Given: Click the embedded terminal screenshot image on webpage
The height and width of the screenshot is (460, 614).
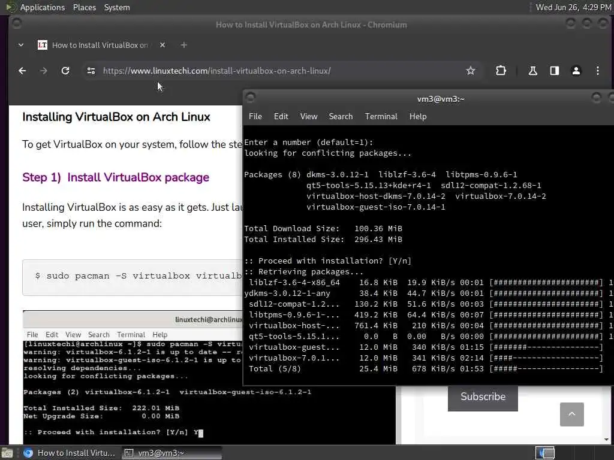Looking at the screenshot, I should [133, 377].
